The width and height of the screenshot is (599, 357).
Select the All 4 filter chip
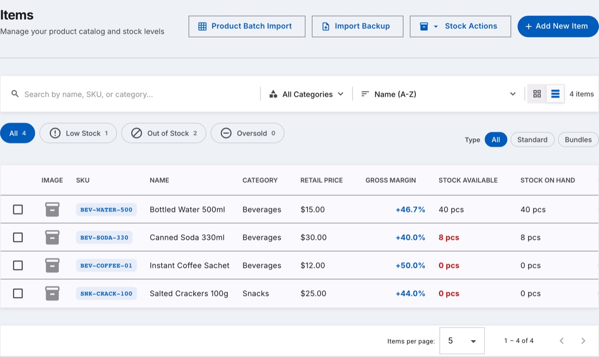tap(17, 133)
